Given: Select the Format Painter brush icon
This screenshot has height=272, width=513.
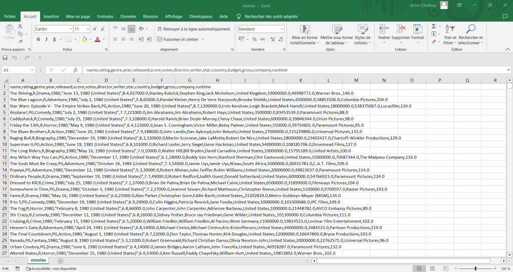Looking at the screenshot, I should pyautogui.click(x=20, y=41).
